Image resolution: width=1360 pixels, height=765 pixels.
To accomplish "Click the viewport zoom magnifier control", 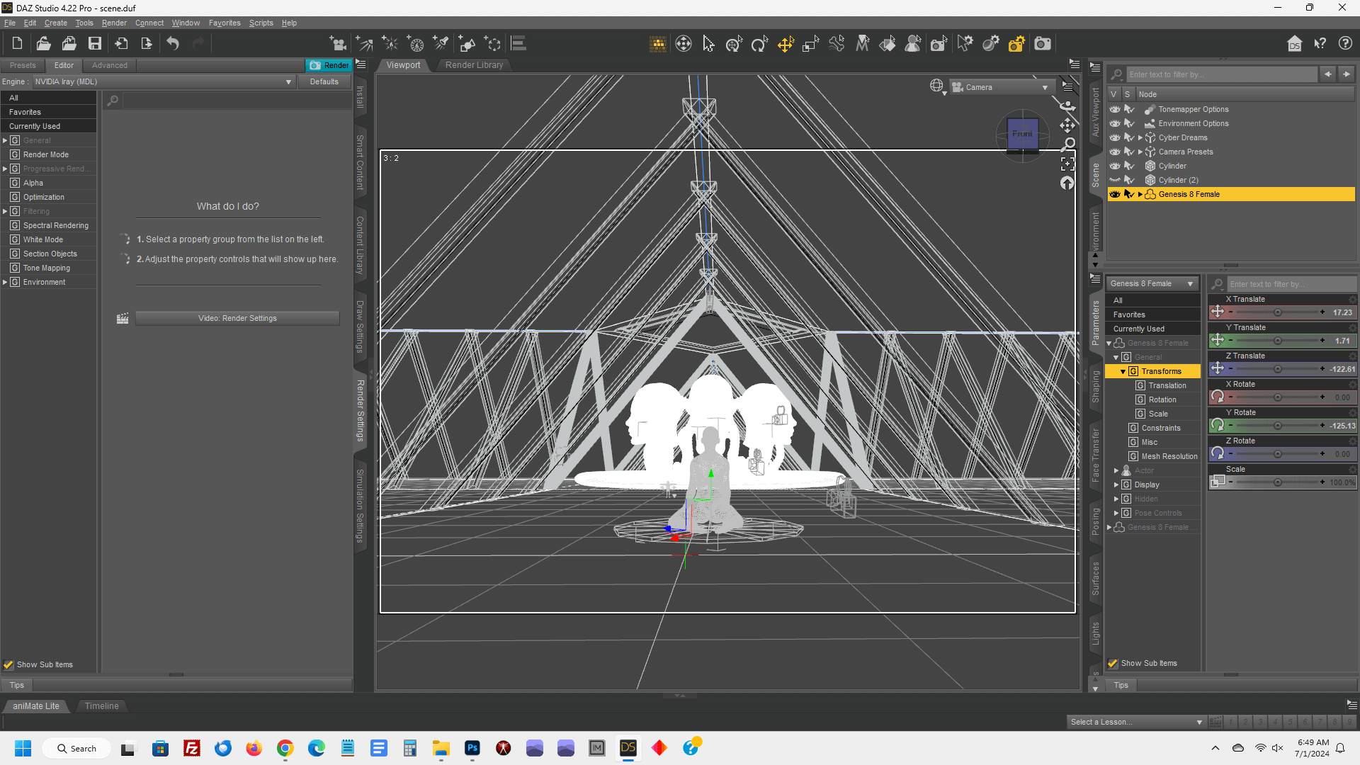I will click(1068, 144).
